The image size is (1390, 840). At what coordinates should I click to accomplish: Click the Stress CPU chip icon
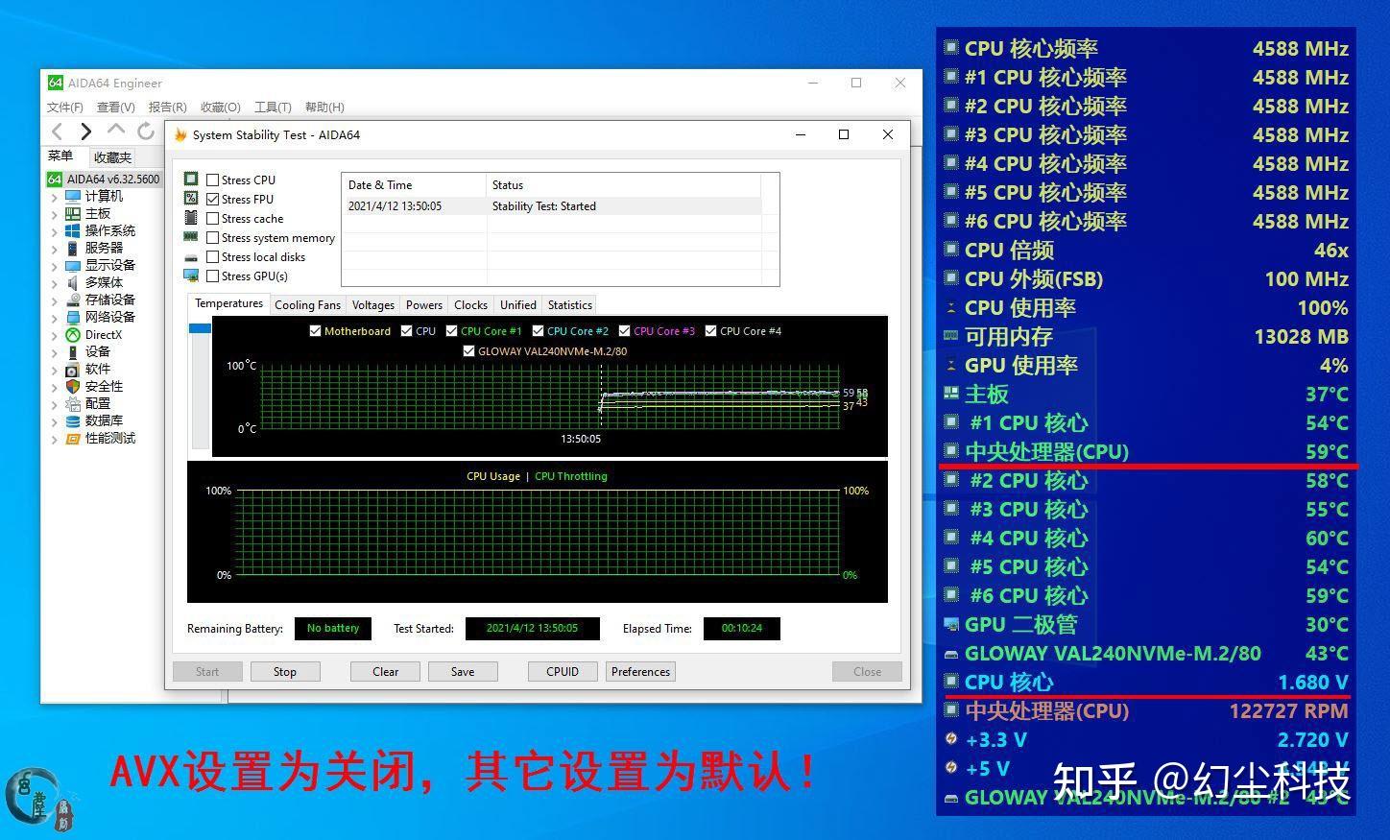tap(191, 179)
